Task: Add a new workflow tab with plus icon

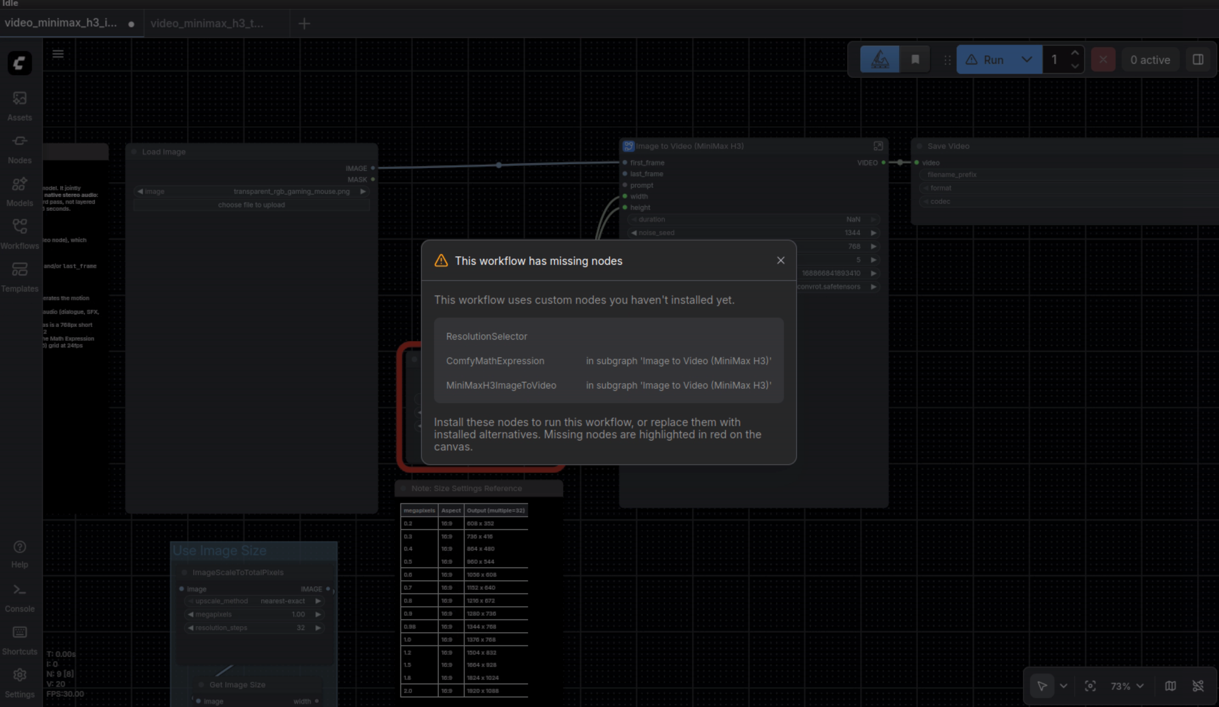Action: [x=304, y=23]
